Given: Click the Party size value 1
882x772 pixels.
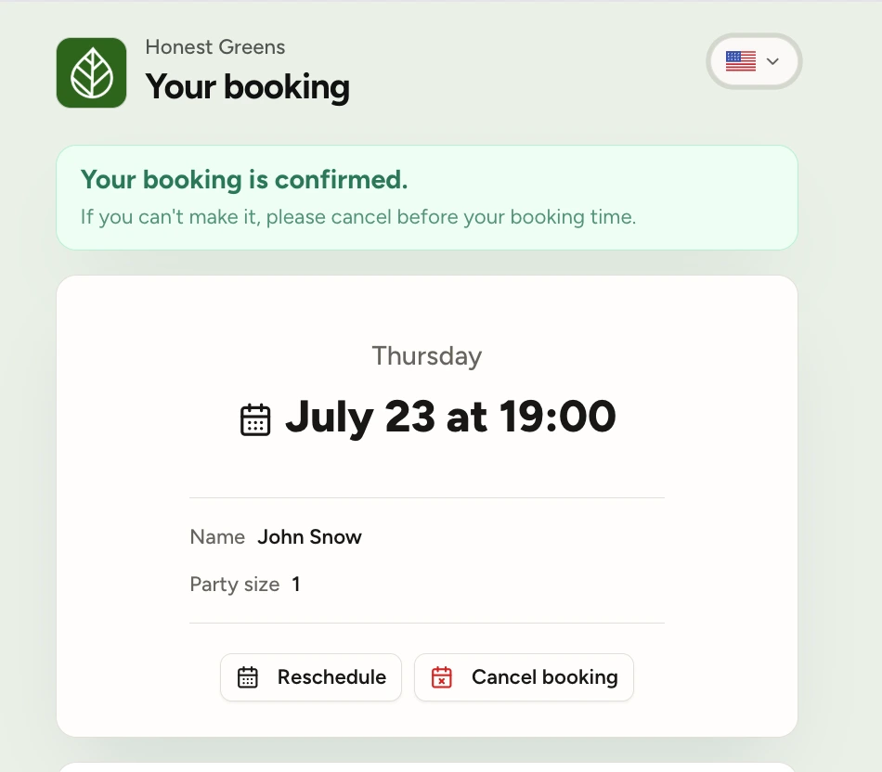Looking at the screenshot, I should pos(296,585).
